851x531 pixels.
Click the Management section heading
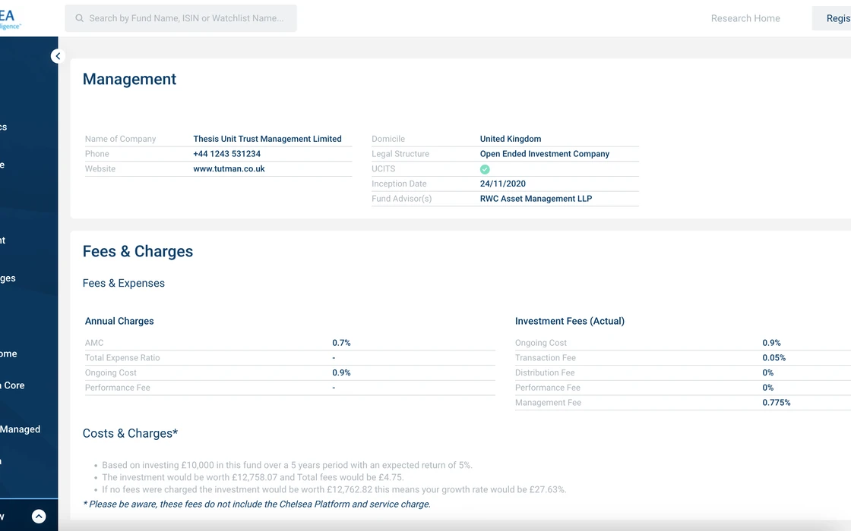pyautogui.click(x=129, y=79)
